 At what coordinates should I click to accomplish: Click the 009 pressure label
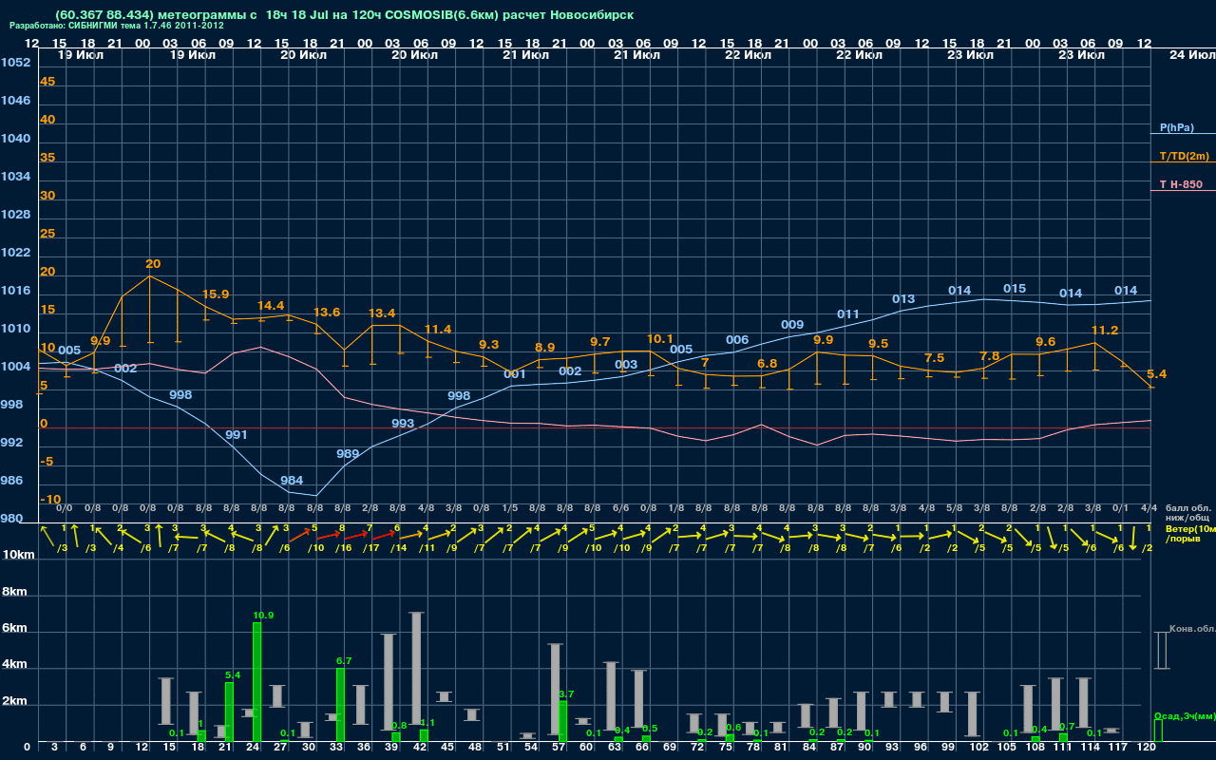(792, 325)
